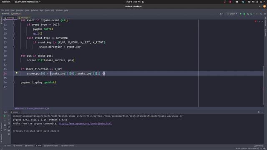267x150 pixels.
Task: Open the Python Console tab
Action: pyautogui.click(x=68, y=146)
